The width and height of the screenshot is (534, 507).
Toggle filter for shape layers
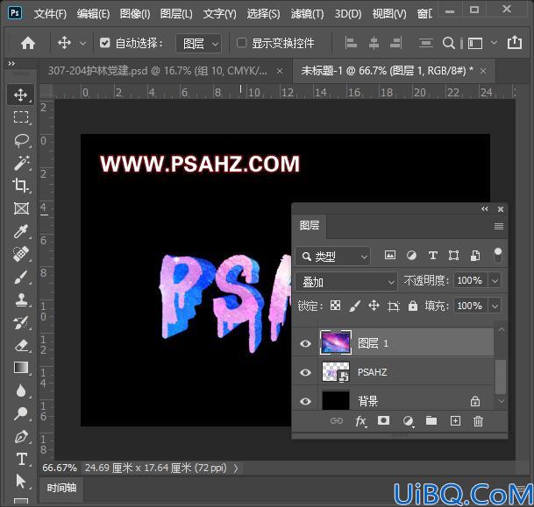point(453,255)
